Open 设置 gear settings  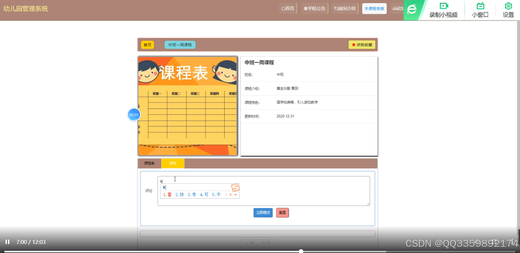pyautogui.click(x=508, y=10)
